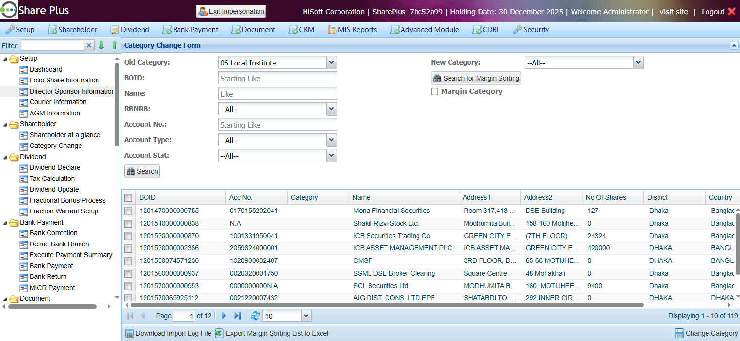Open the CDBL menu

coord(486,30)
